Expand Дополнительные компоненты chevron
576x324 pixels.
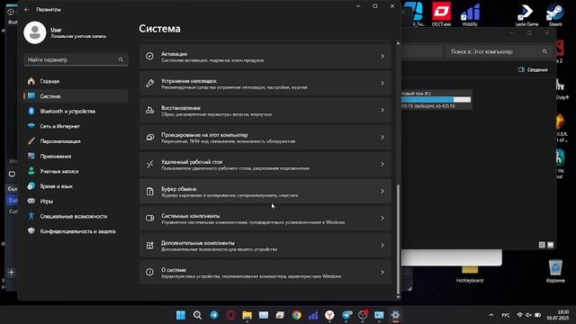[382, 246]
